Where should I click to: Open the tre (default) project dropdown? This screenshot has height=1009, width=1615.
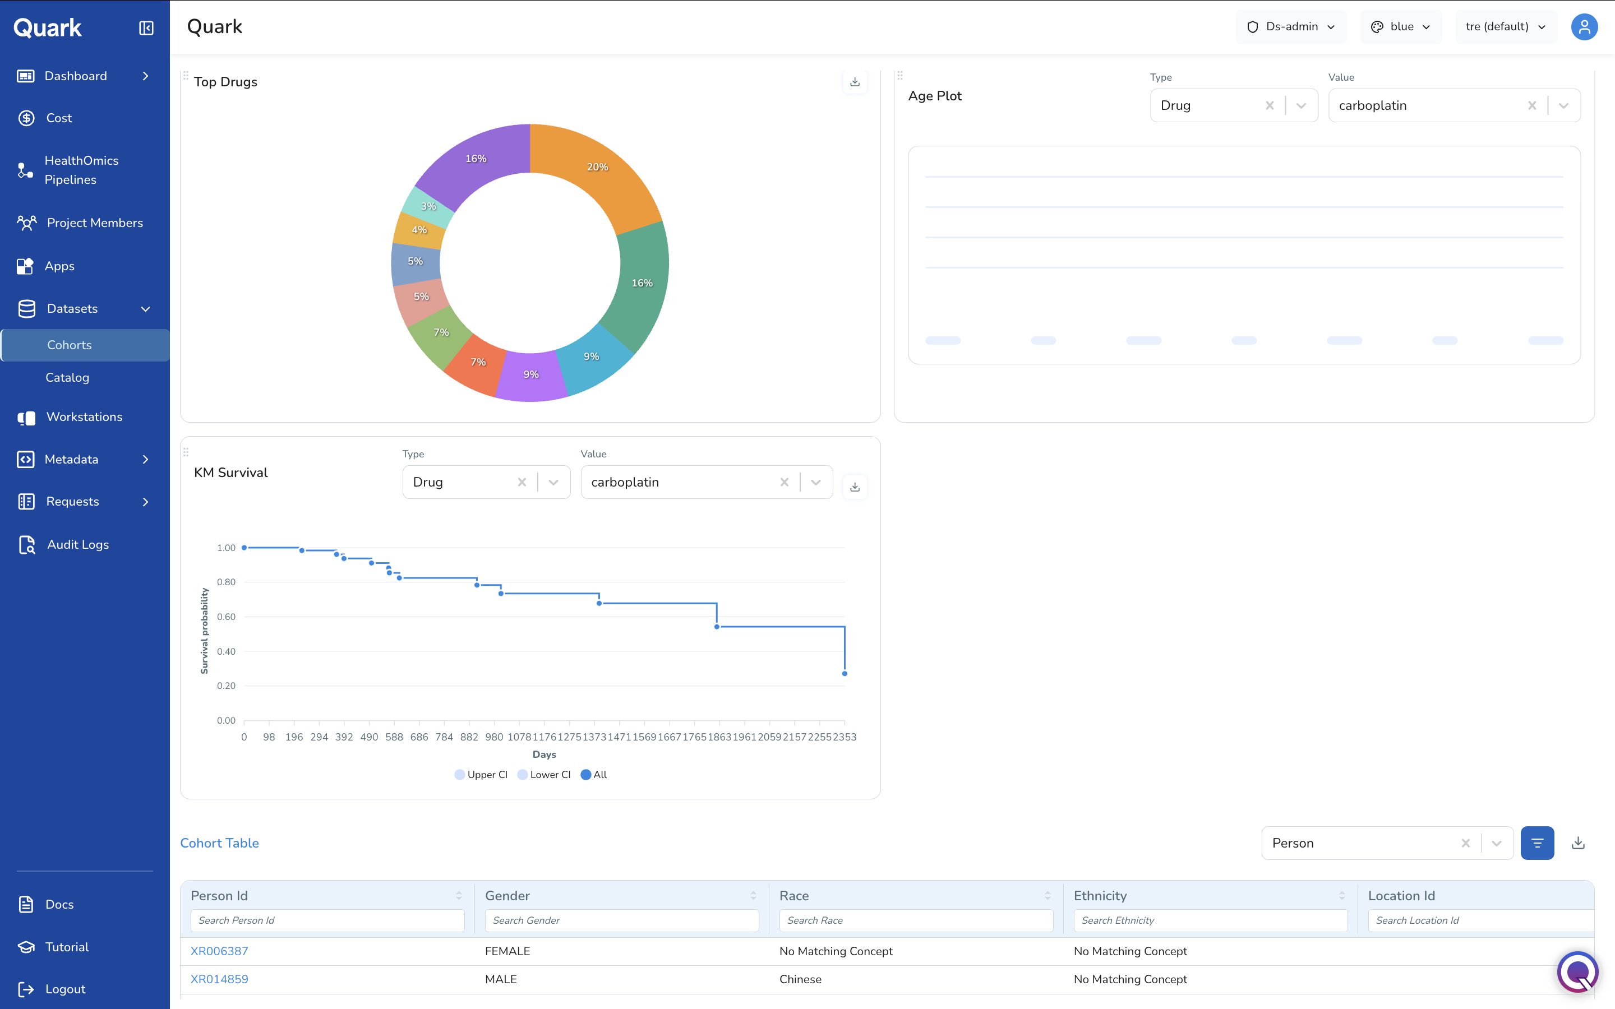(1506, 27)
